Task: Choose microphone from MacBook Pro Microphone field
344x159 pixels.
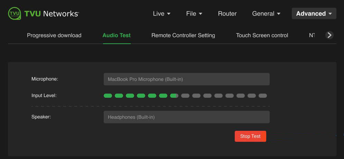Action: [186, 79]
